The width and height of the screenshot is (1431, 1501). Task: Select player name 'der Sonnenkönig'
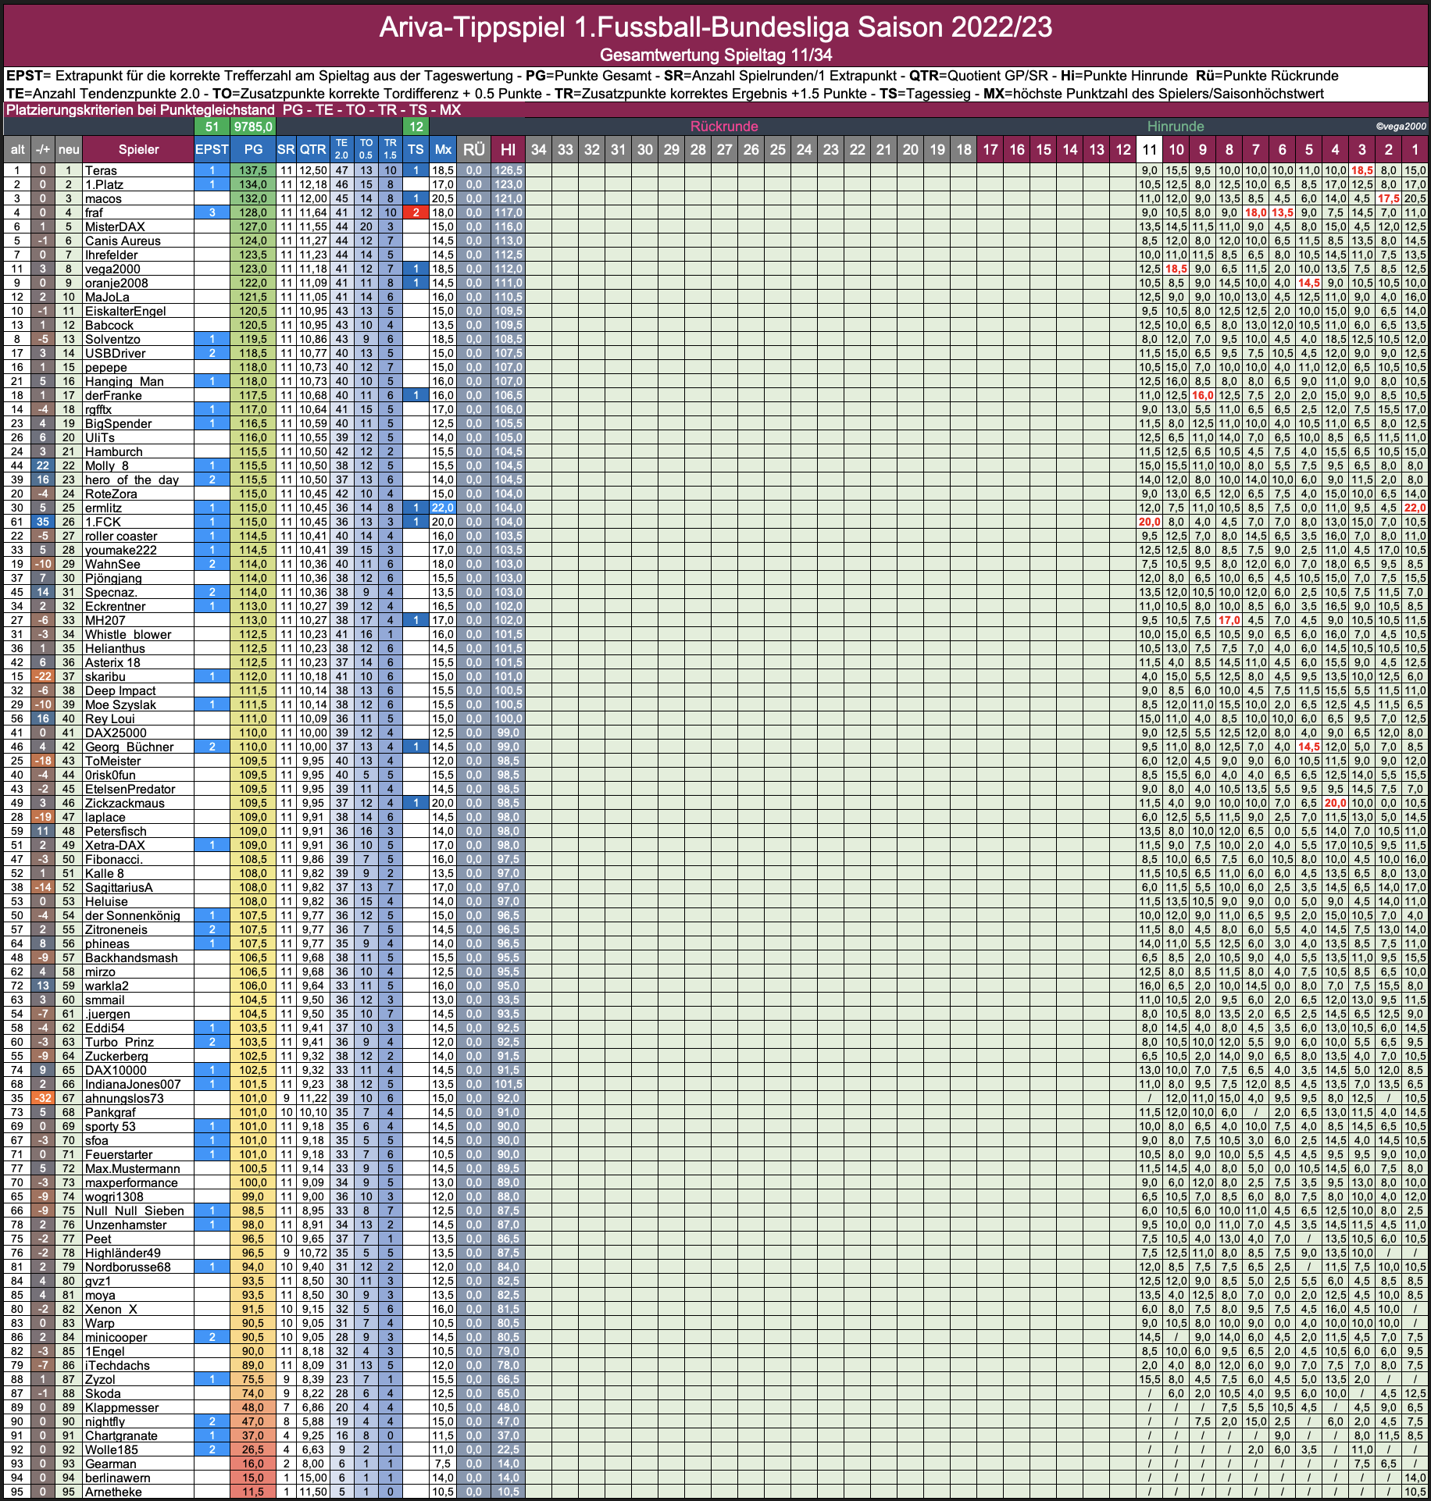[133, 915]
